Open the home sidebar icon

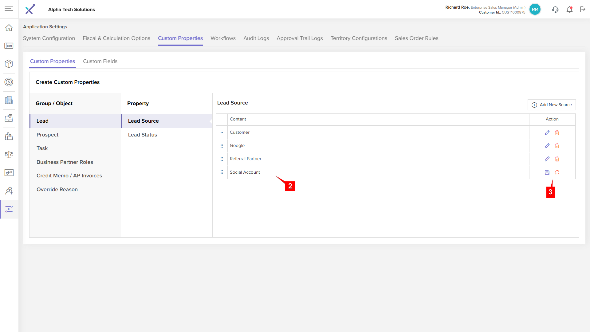9,28
